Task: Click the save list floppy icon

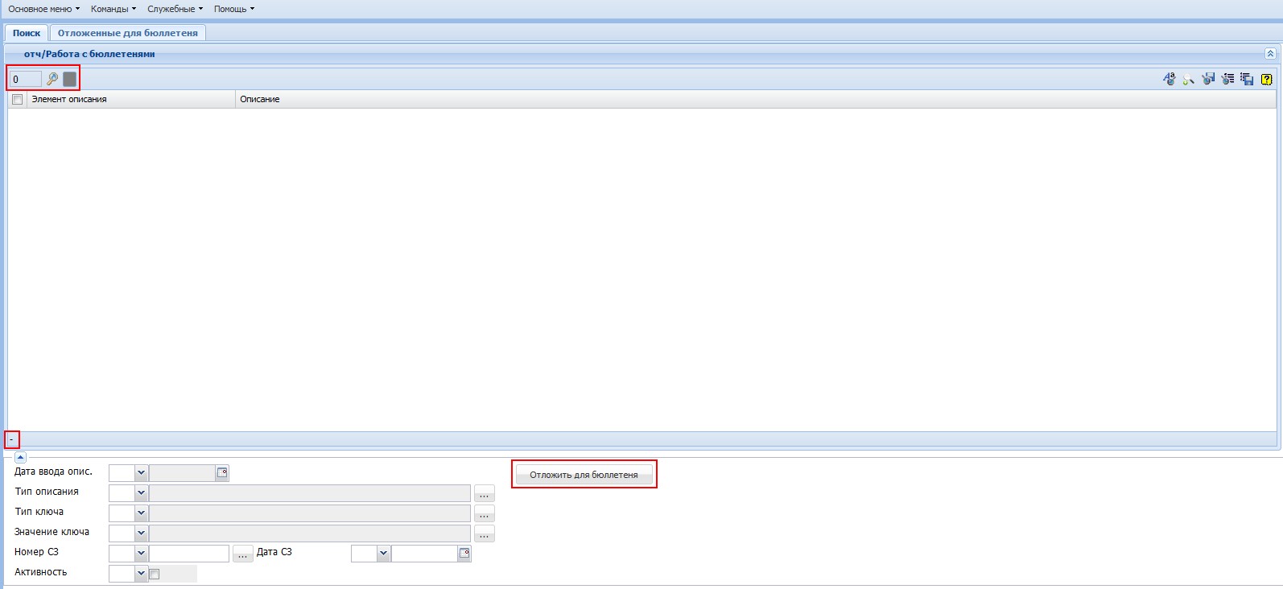Action: [x=1247, y=79]
